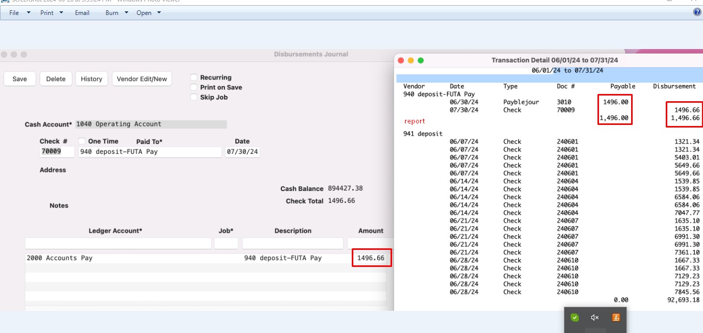Toggle the One Time checkbox
The image size is (703, 333).
[82, 141]
